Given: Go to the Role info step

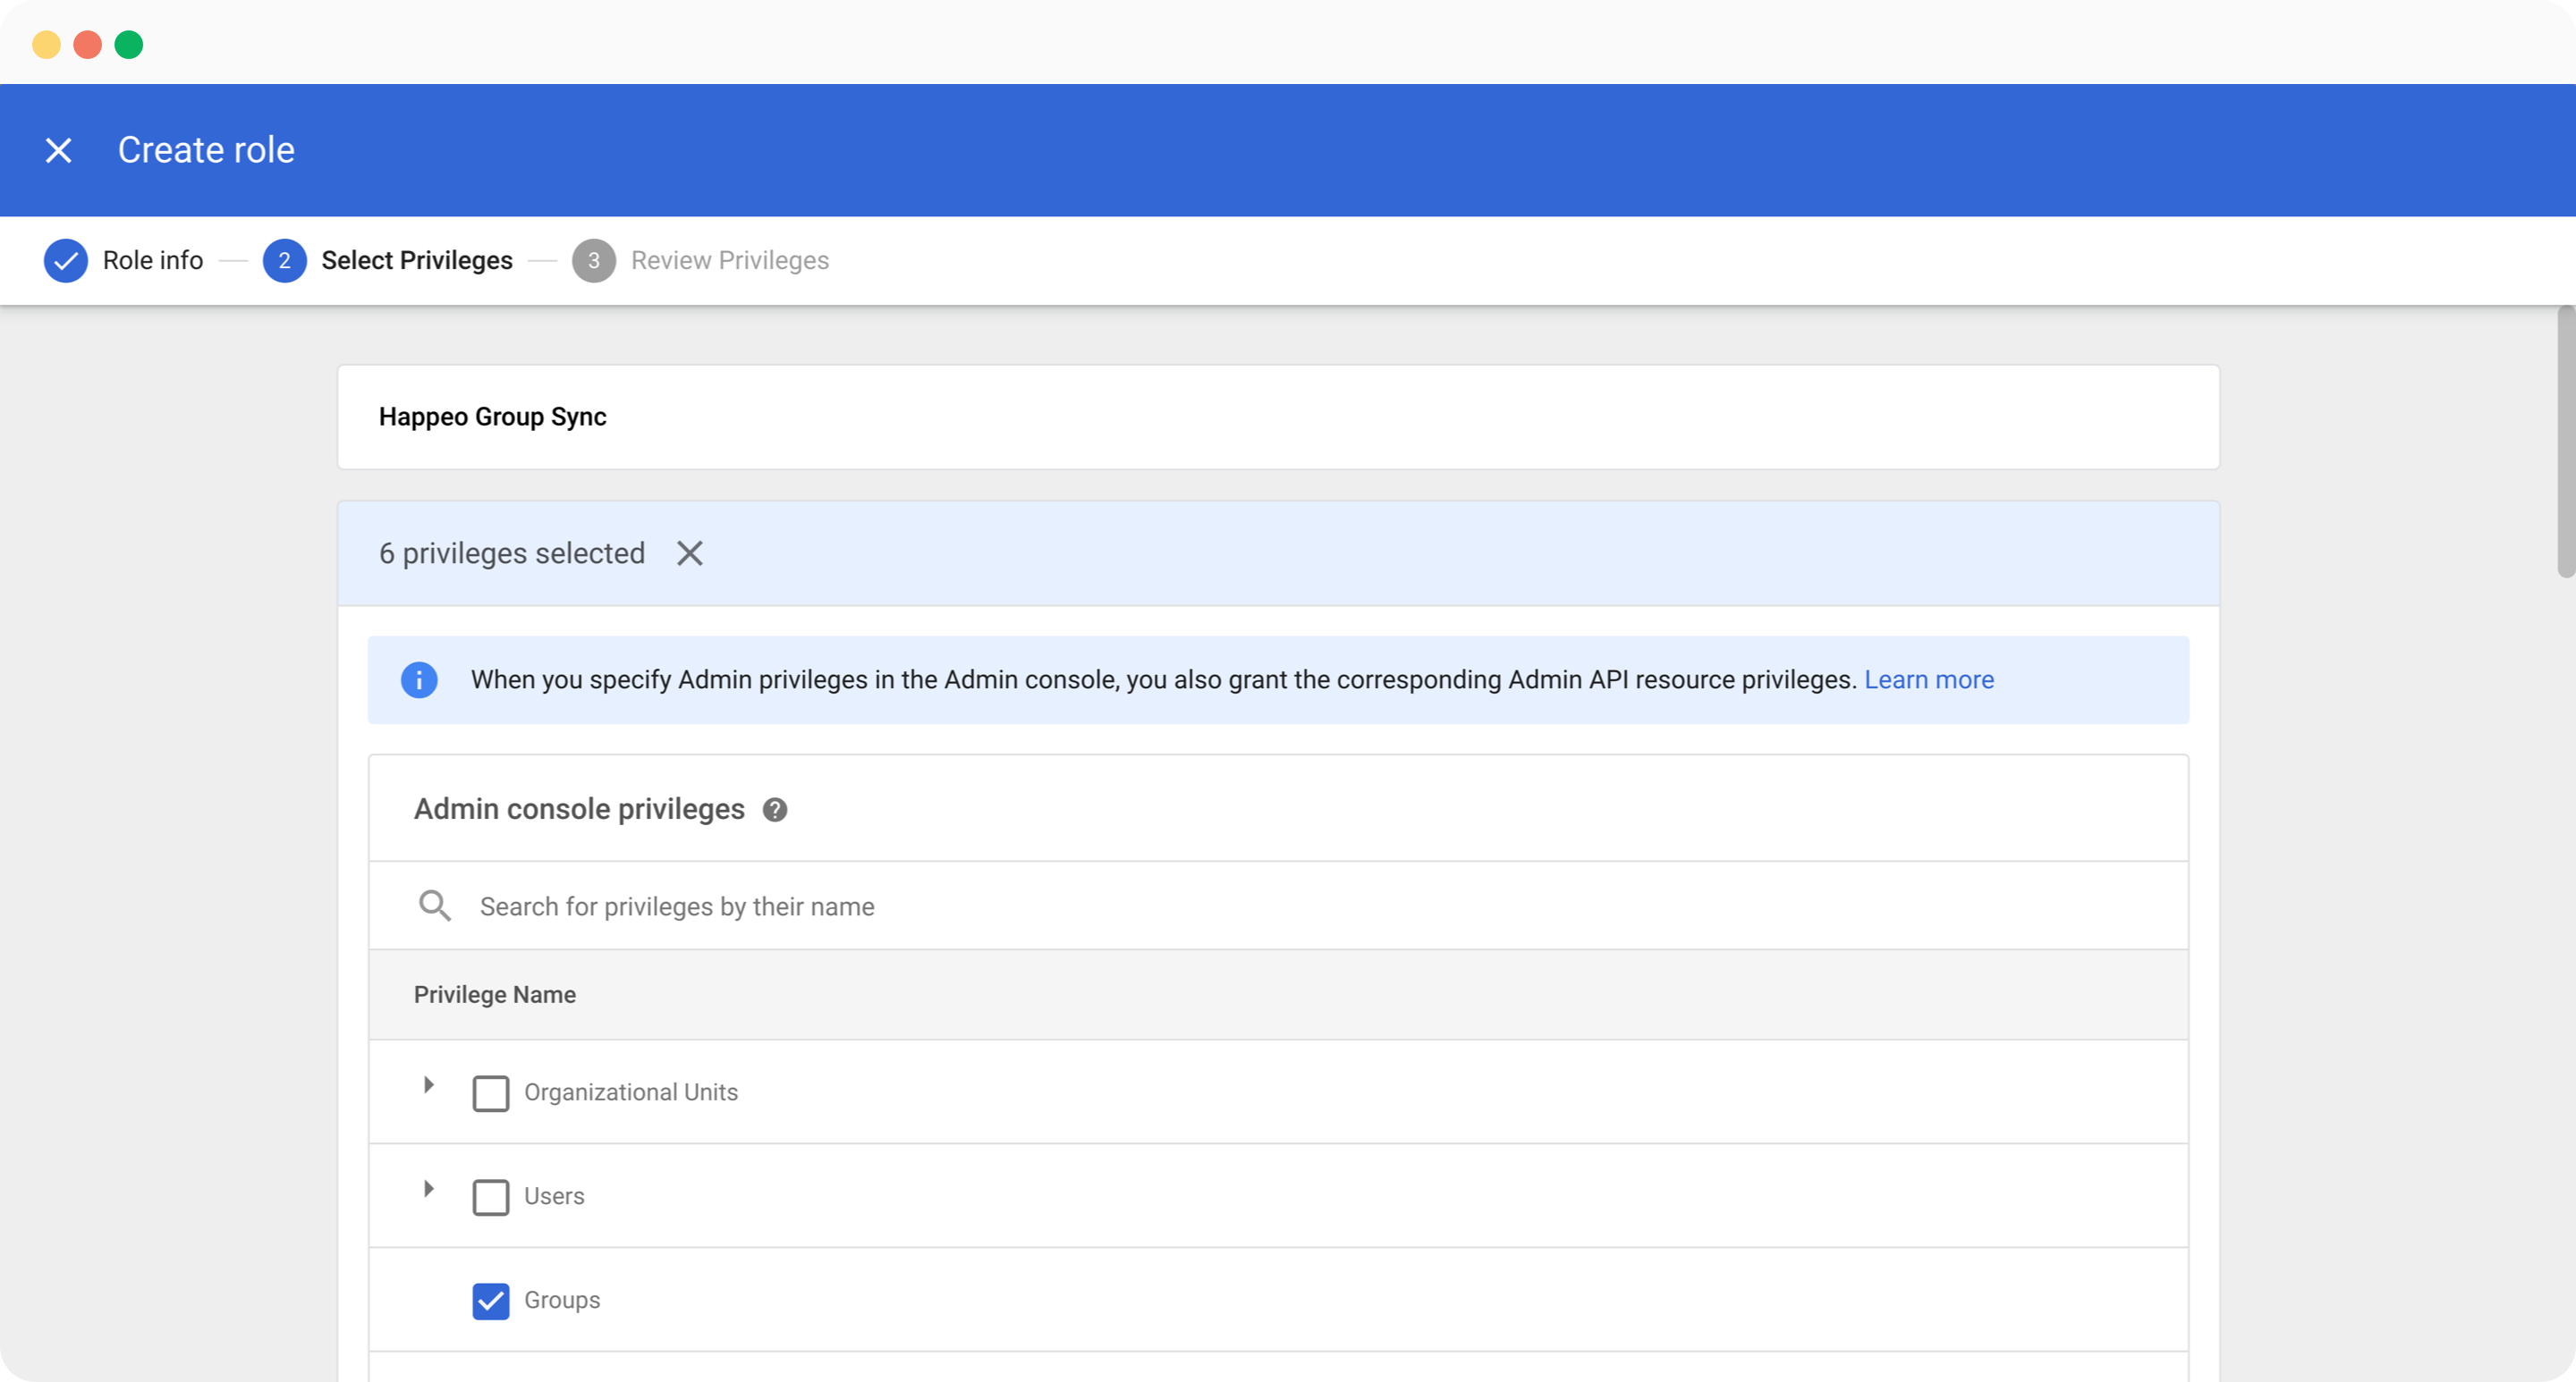Looking at the screenshot, I should (153, 261).
